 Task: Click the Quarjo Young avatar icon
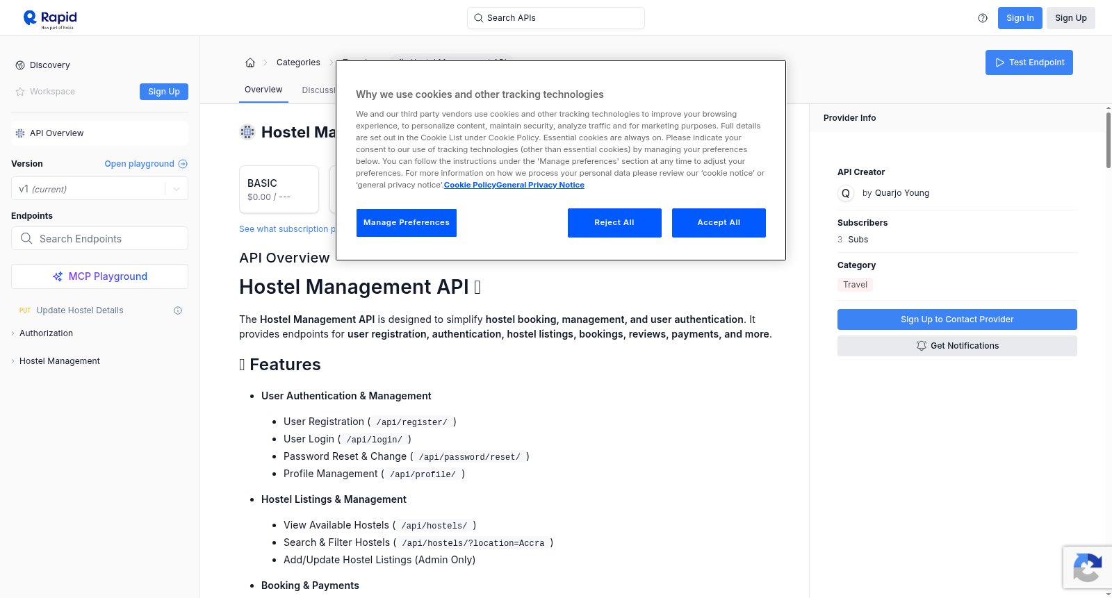click(846, 194)
